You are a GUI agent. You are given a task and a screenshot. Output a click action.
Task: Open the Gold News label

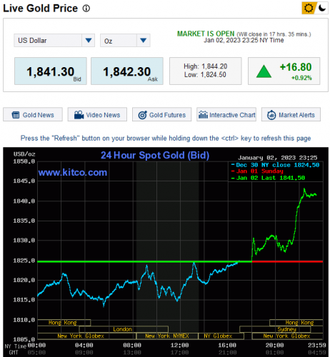coord(39,115)
